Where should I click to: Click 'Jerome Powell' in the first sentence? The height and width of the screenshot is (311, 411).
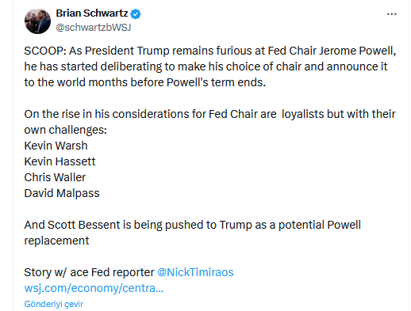[x=357, y=51]
